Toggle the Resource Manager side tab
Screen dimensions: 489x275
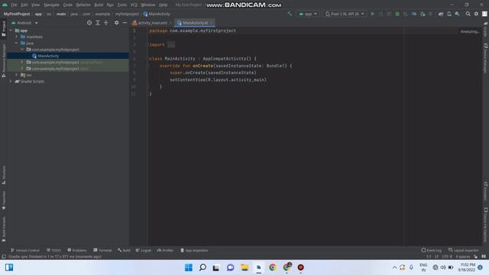pos(3,60)
